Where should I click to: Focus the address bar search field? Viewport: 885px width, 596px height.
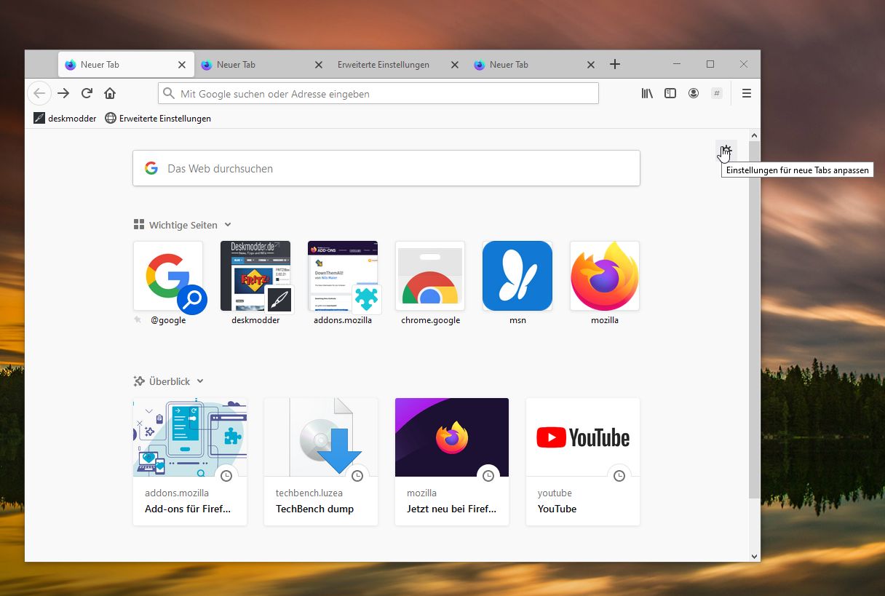pos(378,93)
